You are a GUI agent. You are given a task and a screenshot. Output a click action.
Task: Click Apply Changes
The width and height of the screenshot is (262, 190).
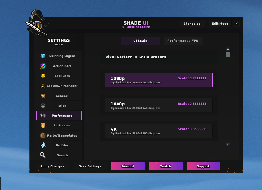(52, 166)
